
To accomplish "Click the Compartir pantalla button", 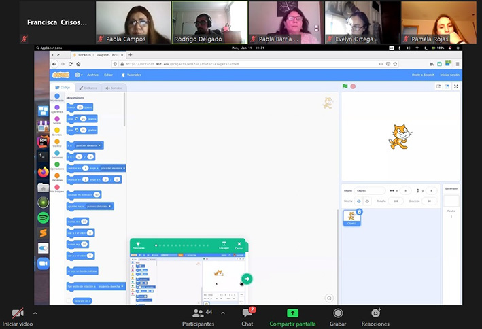I will [x=292, y=316].
